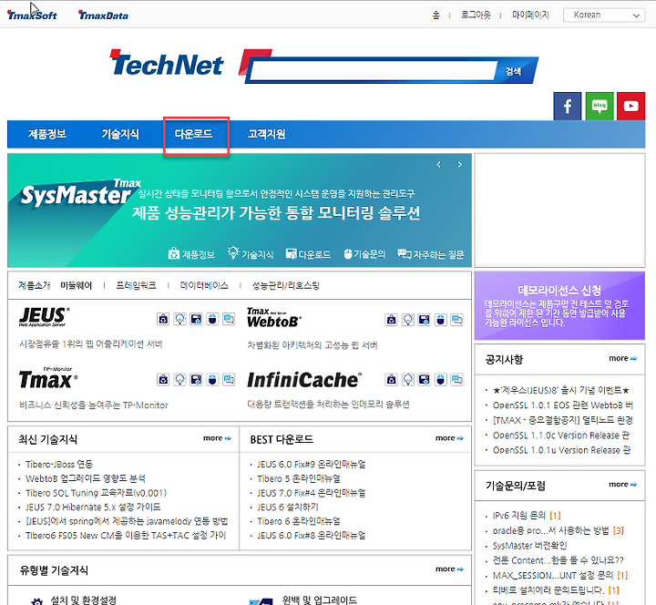Open 'WebtoB 업그레이드 영향도 분석' article
The height and width of the screenshot is (605, 656).
pos(86,478)
